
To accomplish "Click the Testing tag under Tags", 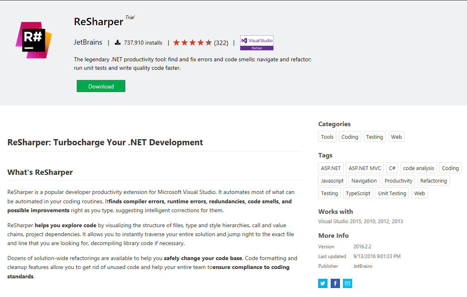I will click(329, 193).
